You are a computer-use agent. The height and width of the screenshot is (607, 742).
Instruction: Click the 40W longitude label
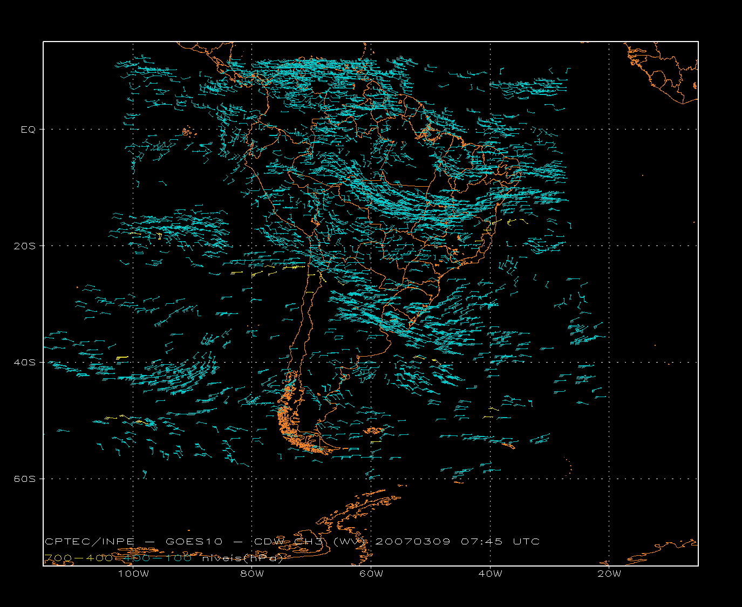coord(490,574)
